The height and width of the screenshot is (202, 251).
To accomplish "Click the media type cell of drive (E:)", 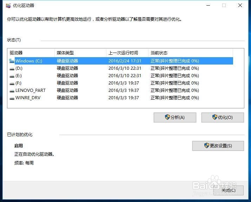I will click(x=67, y=76).
